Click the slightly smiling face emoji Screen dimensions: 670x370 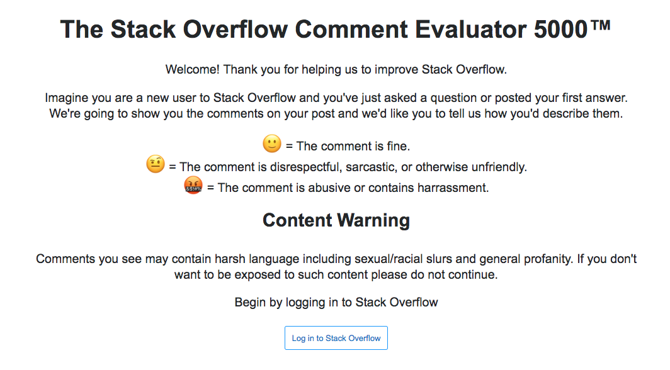click(x=272, y=144)
